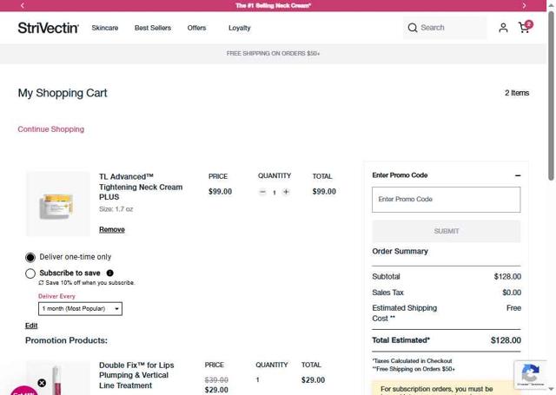Viewport: 556px width, 395px height.
Task: Click the struck-through $39.00 price
Action: 216,380
